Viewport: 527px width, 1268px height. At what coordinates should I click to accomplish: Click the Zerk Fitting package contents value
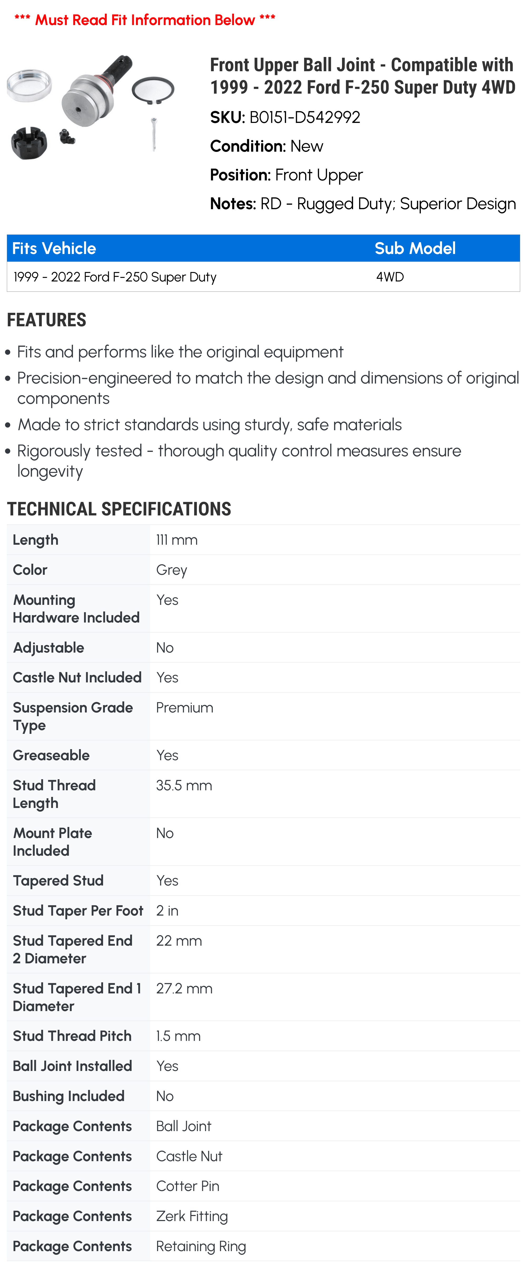192,1216
